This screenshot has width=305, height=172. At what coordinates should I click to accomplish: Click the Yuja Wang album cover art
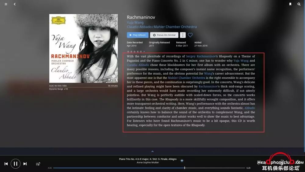84,48
